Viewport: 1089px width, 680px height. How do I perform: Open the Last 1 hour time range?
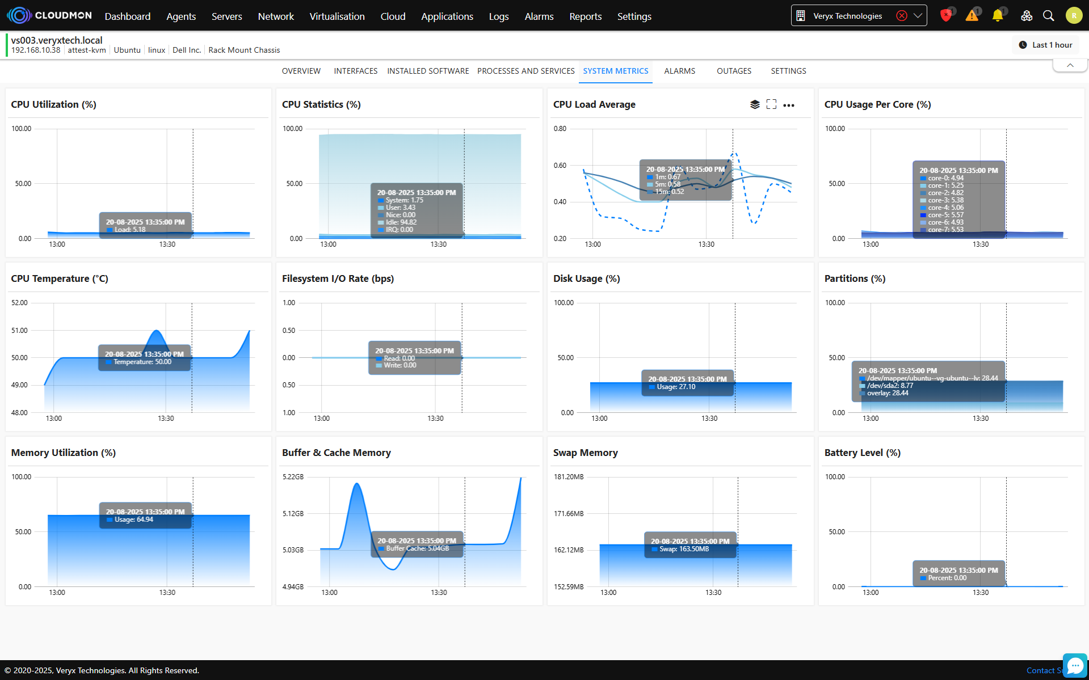point(1045,45)
